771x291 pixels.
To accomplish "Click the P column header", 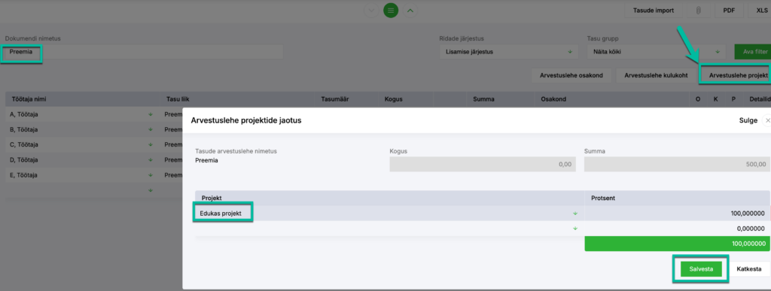I will (x=733, y=99).
